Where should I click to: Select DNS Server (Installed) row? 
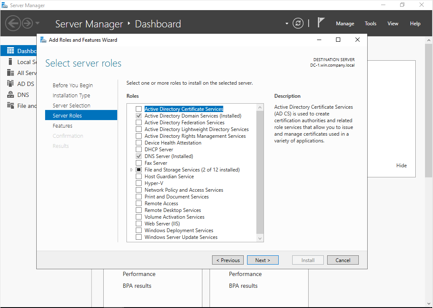(x=169, y=156)
